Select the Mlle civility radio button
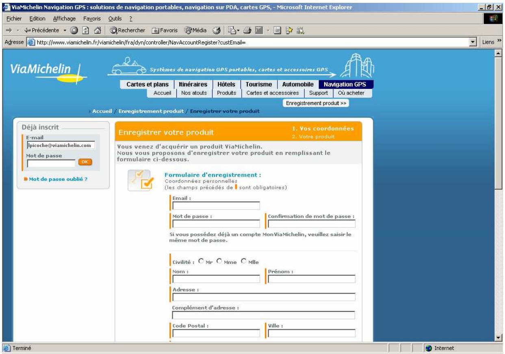Image resolution: width=505 pixels, height=354 pixels. [x=244, y=261]
